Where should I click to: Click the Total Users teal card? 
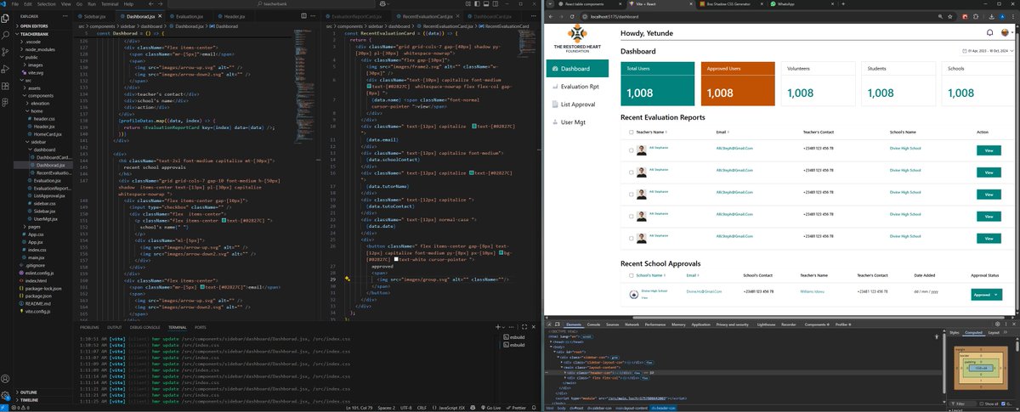[657, 83]
